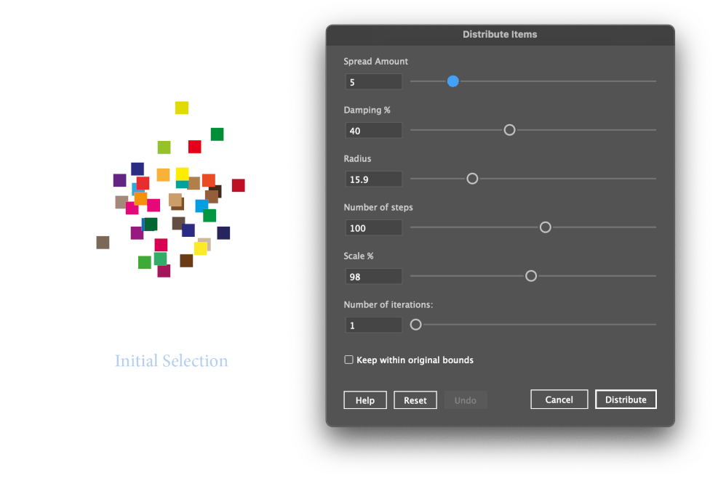Enable the Keep within original bounds checkbox
The image size is (726, 478).
(x=348, y=360)
